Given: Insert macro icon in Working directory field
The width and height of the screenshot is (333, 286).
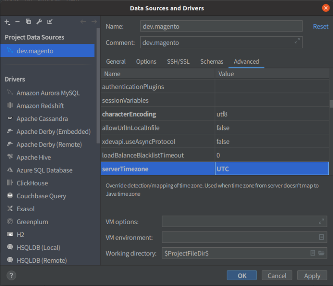Looking at the screenshot, I should pos(313,253).
